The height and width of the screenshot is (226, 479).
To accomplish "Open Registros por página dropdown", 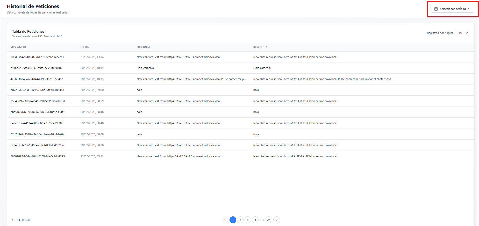I will [x=462, y=33].
